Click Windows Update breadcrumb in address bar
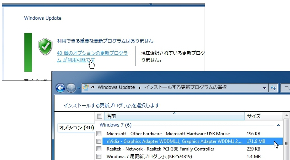The height and width of the screenshot is (160, 290). coord(116,87)
